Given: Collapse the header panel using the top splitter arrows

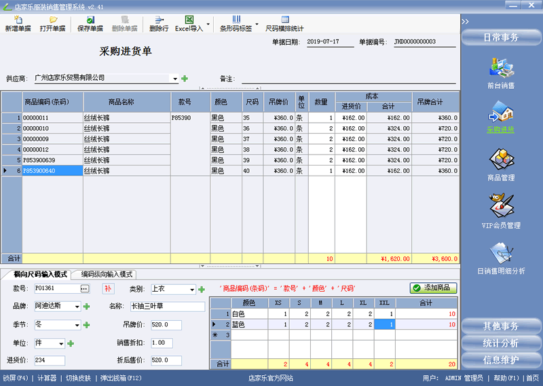Looking at the screenshot, I should click(x=230, y=88).
